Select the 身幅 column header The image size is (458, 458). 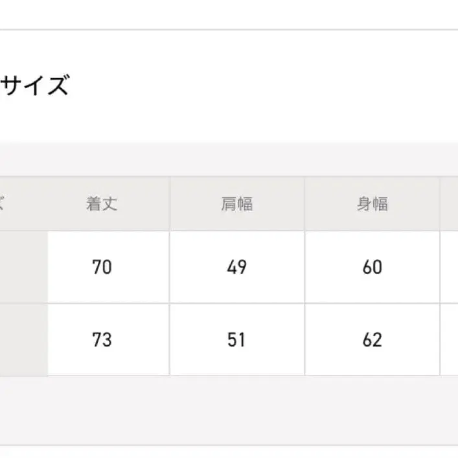pyautogui.click(x=372, y=204)
